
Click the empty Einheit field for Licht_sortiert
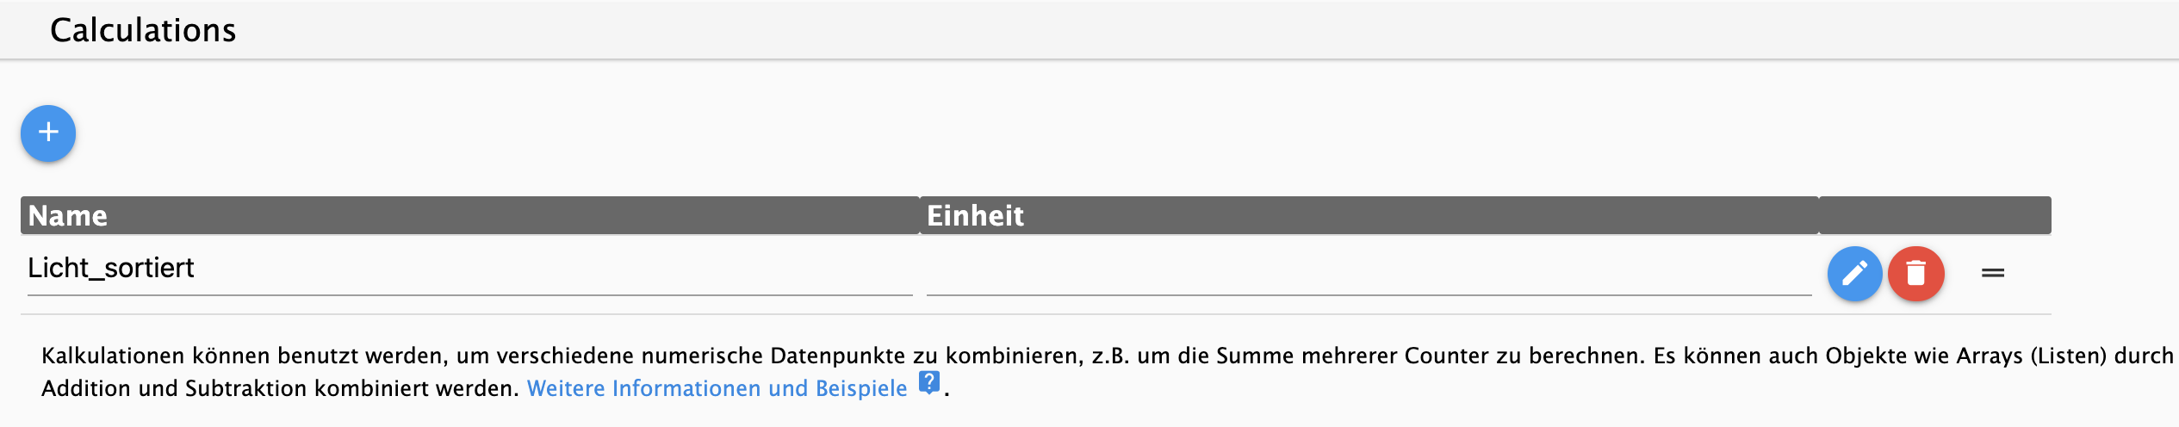[x=1369, y=269]
